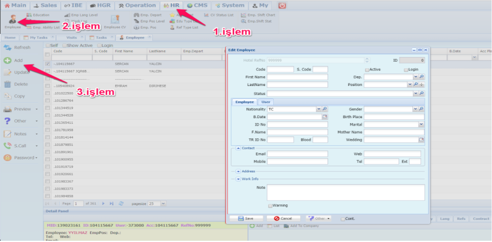This screenshot has height=242, width=492.
Task: Open the Other menu in dialog footer
Action: (x=319, y=218)
